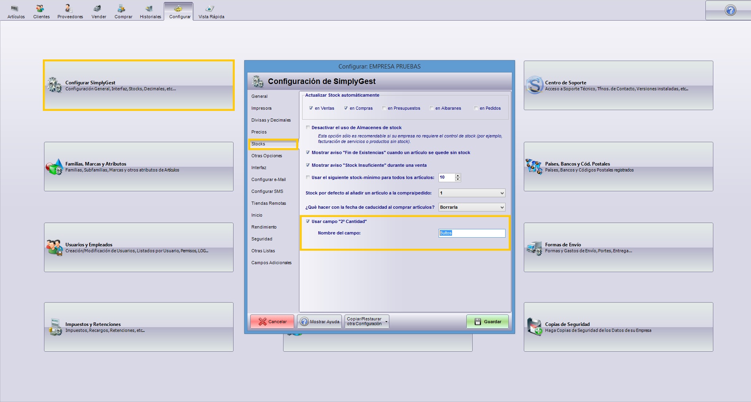Open the Copias de Seguridad panel

pos(619,327)
